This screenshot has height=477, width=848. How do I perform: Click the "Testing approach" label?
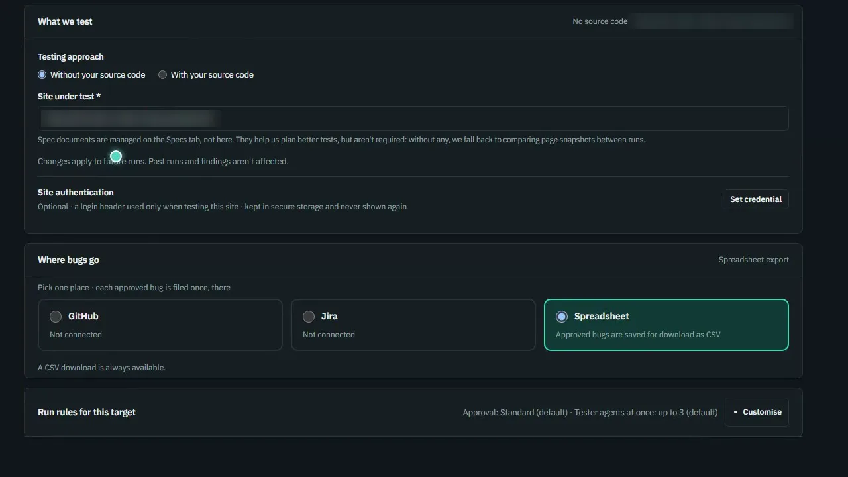click(71, 57)
